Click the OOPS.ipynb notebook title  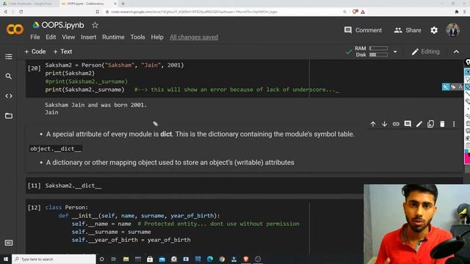pos(62,25)
